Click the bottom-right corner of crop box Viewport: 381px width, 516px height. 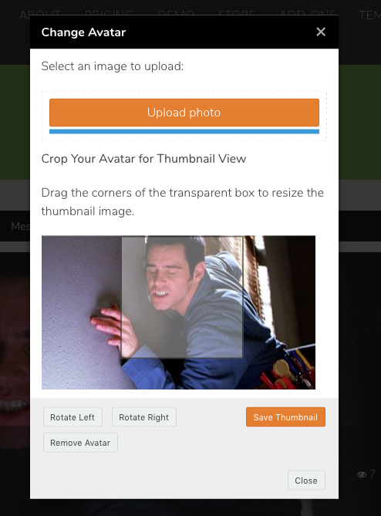pos(242,357)
